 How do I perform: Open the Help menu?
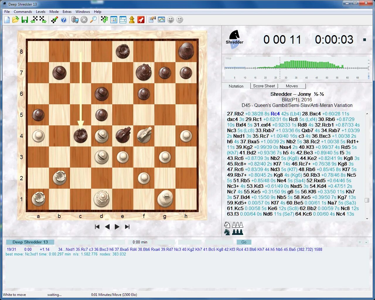98,12
